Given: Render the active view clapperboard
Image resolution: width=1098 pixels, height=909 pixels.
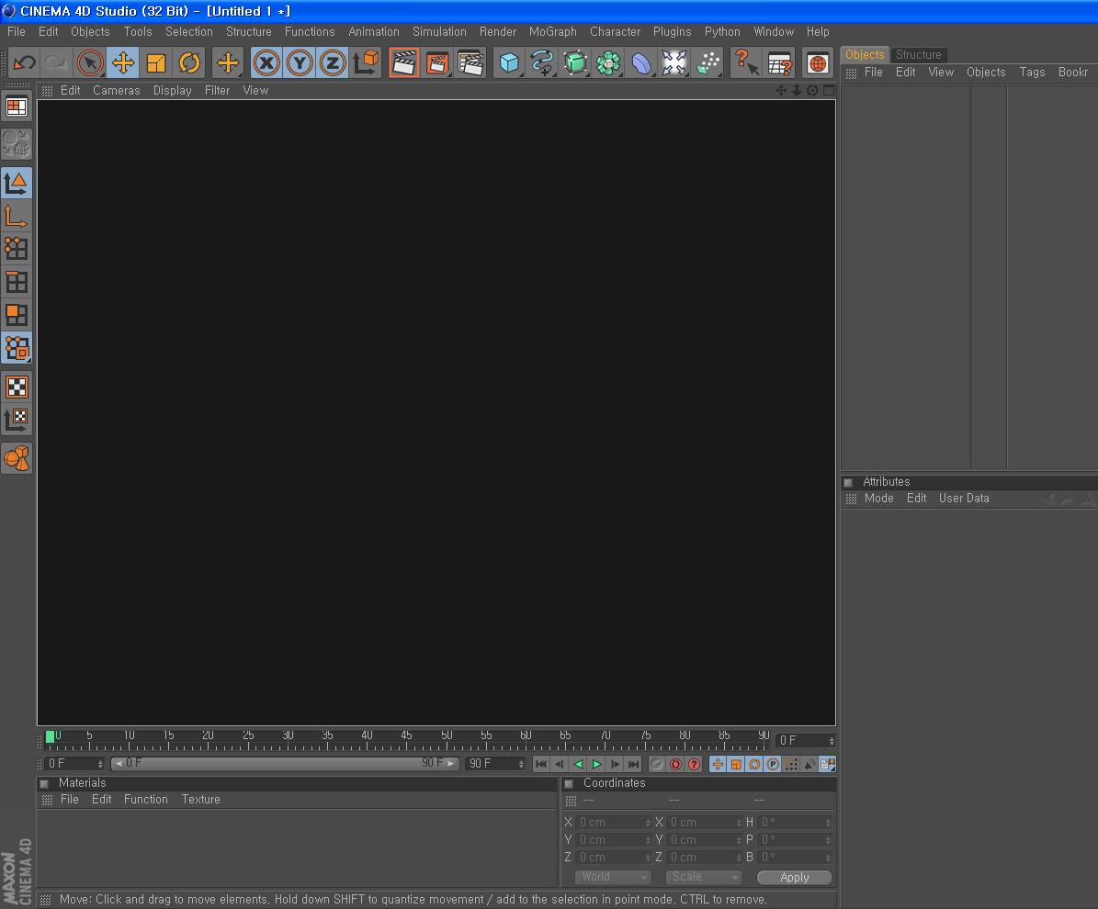Looking at the screenshot, I should [404, 63].
